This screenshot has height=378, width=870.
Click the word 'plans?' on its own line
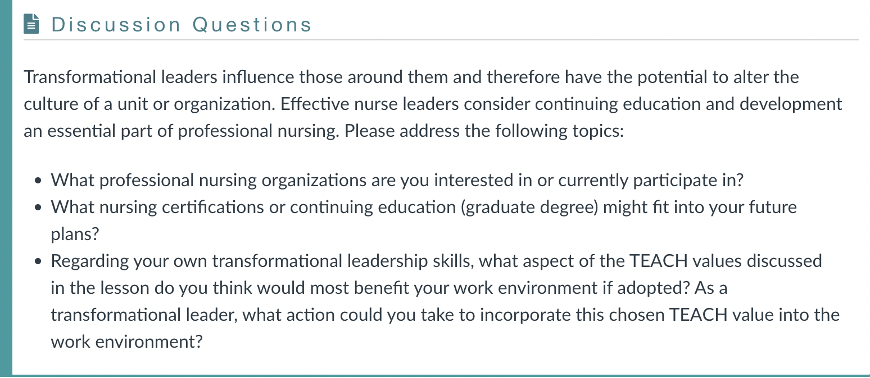75,235
